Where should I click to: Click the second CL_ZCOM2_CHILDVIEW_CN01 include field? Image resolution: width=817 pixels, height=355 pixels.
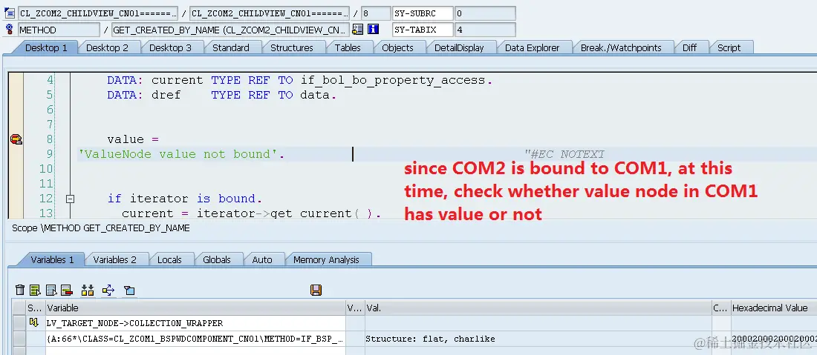(x=270, y=13)
